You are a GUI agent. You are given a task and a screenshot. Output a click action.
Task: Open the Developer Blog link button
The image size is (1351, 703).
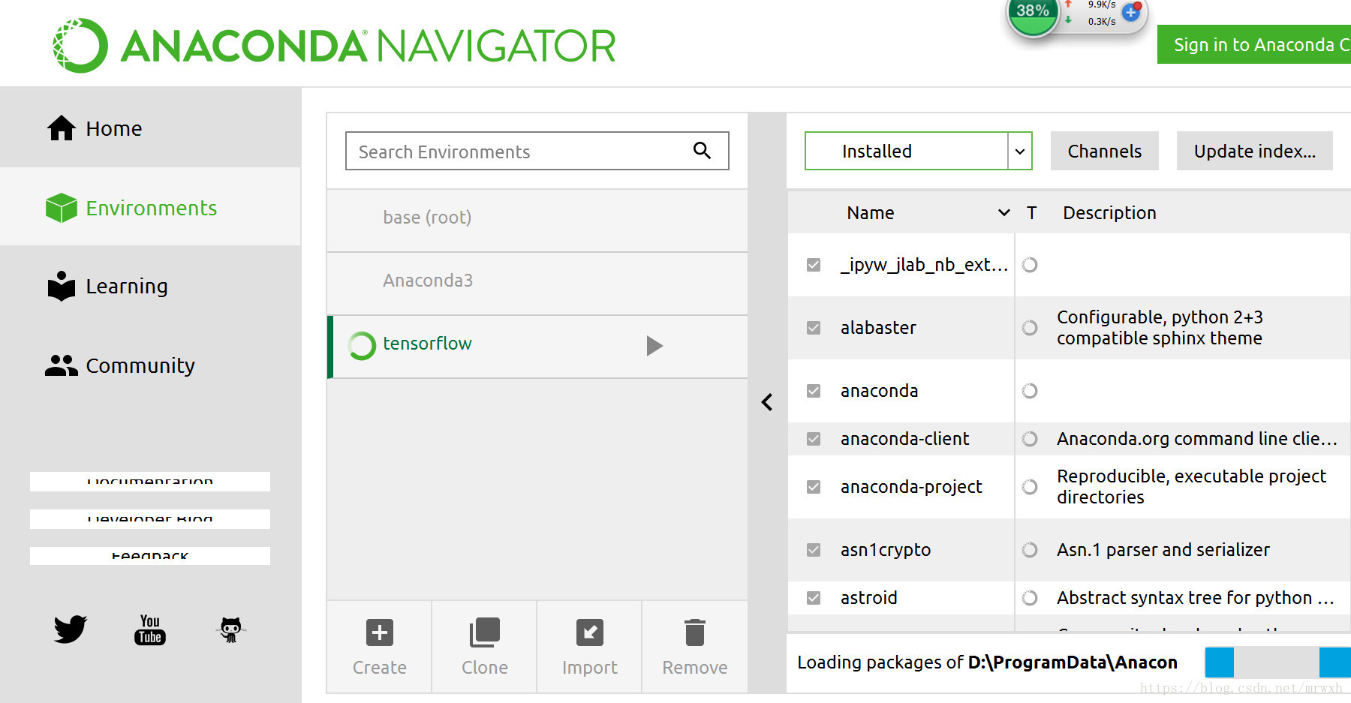click(150, 519)
